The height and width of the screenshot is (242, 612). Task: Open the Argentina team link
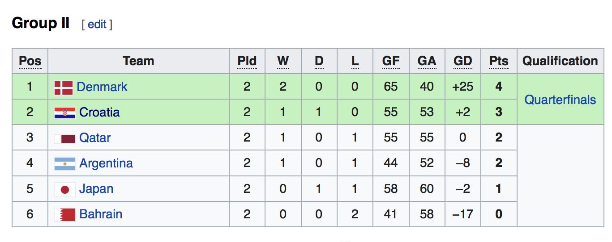(x=106, y=163)
